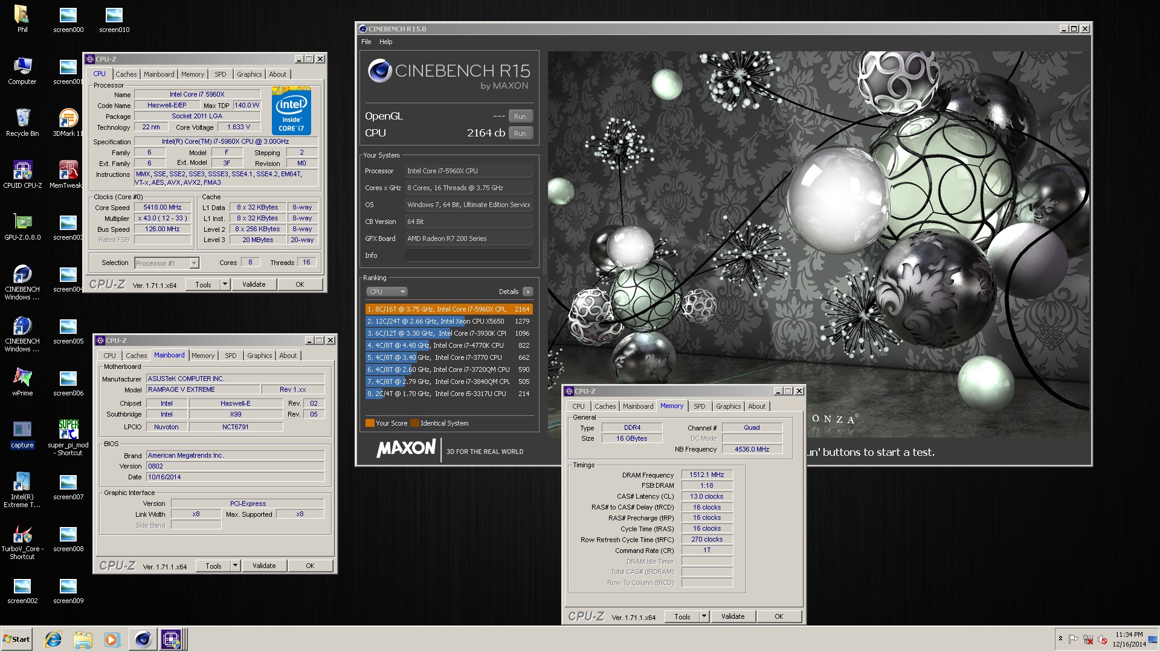This screenshot has height=652, width=1160.
Task: Open the Recycle Bin icon
Action: pos(22,123)
